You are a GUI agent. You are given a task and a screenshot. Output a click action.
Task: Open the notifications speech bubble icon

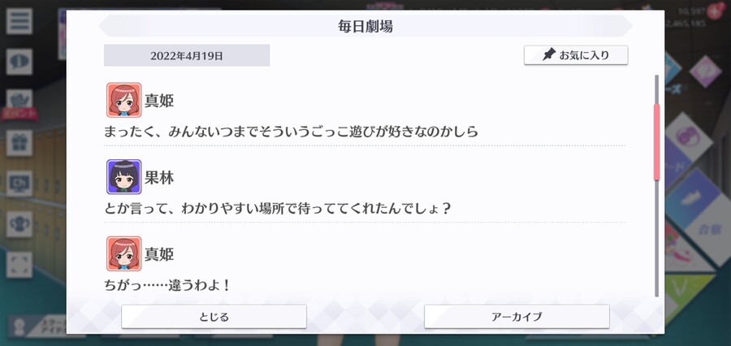click(x=19, y=62)
